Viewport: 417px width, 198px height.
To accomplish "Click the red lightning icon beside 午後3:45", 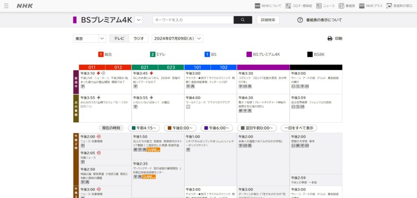I will (151, 73).
